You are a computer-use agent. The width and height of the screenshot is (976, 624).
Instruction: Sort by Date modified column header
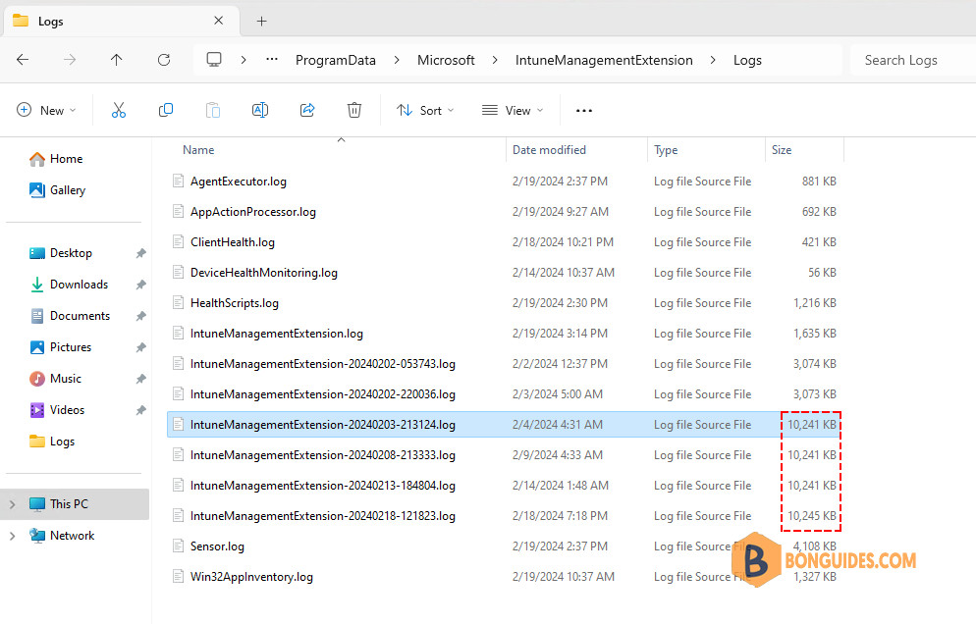click(x=549, y=150)
